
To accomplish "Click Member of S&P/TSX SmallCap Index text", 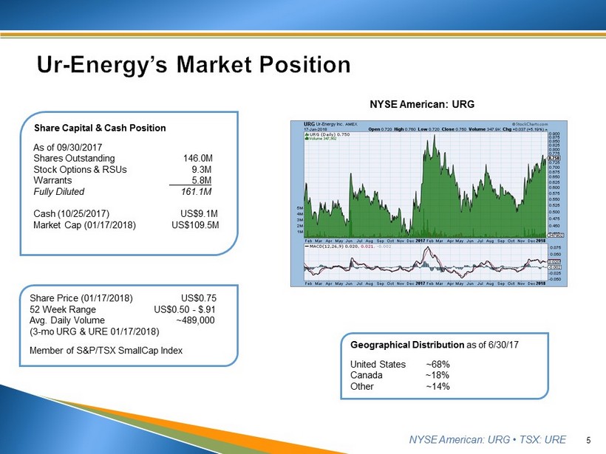I will 106,350.
